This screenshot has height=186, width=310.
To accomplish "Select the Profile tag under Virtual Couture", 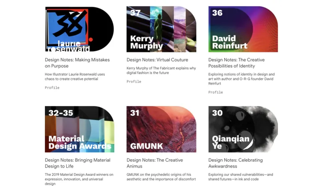I will (x=134, y=82).
